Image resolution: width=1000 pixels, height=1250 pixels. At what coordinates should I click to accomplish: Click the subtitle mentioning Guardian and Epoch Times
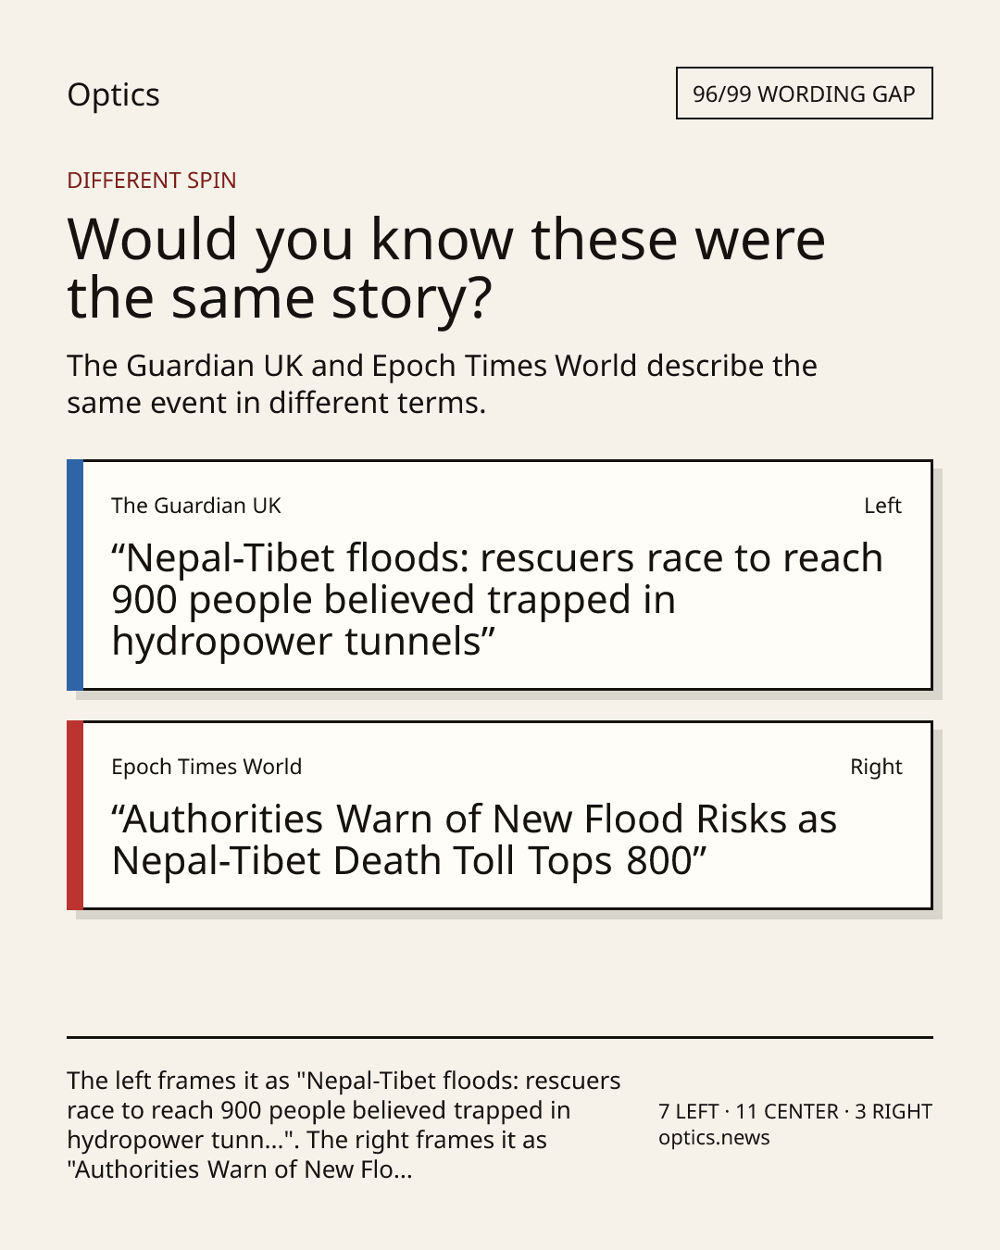tap(442, 384)
